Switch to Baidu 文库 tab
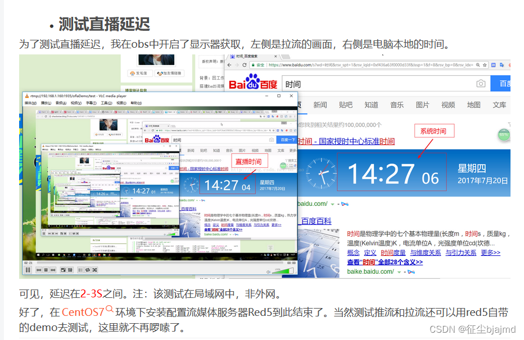The height and width of the screenshot is (340, 524). (x=499, y=105)
